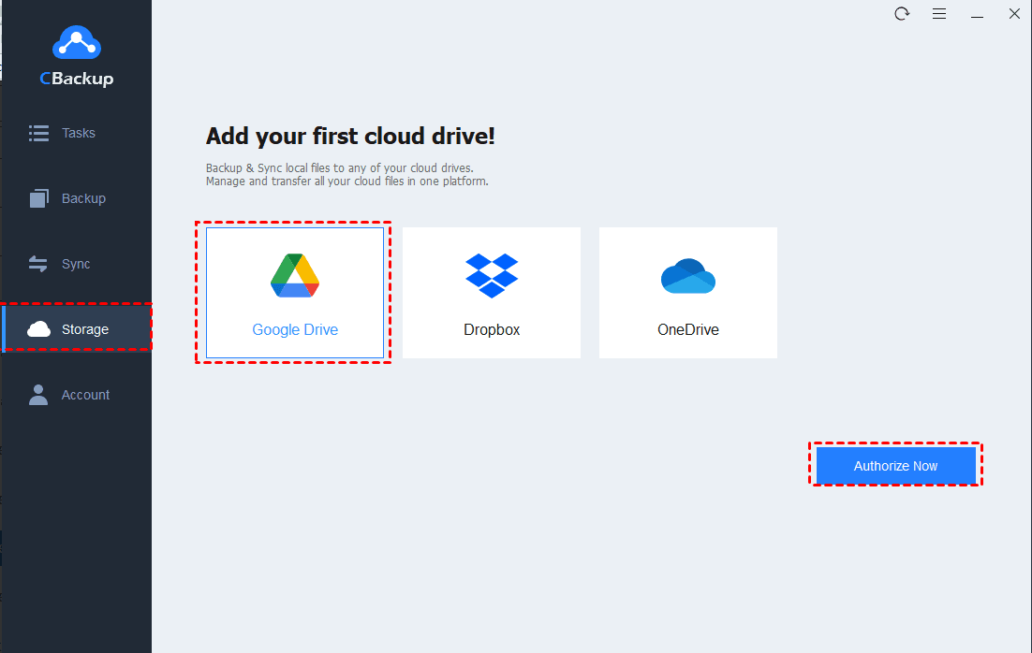Refresh the app using the circular arrow

(x=902, y=14)
